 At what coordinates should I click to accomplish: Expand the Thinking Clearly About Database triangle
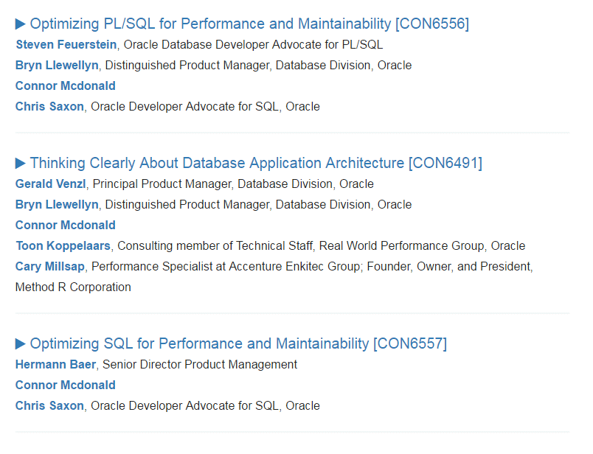[x=21, y=164]
